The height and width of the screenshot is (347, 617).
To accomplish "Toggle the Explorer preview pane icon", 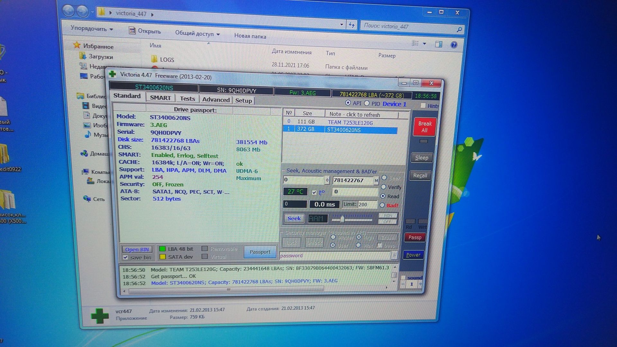I will (439, 44).
